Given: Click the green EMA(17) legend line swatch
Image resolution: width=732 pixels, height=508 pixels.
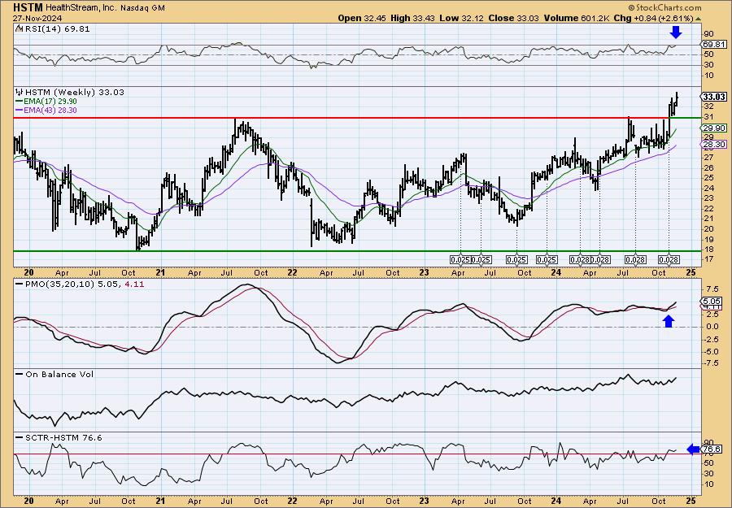Looking at the screenshot, I should coord(20,102).
